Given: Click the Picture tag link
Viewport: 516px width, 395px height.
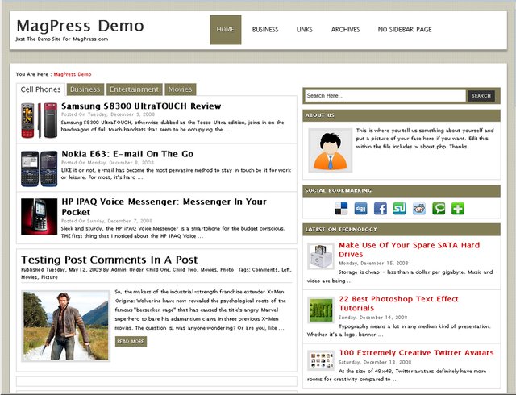Looking at the screenshot, I should 49,277.
